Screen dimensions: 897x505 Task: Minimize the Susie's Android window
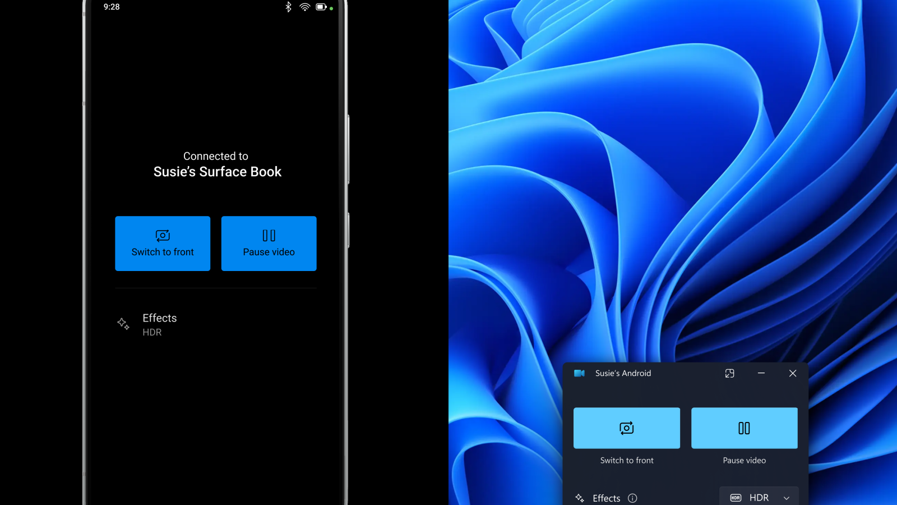pos(761,373)
